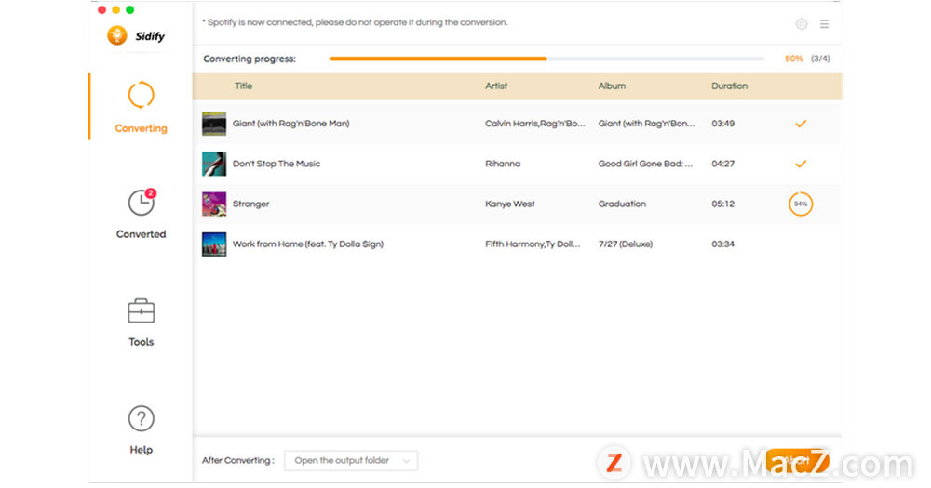Click the Title column header
The width and height of the screenshot is (931, 488).
pyautogui.click(x=243, y=86)
